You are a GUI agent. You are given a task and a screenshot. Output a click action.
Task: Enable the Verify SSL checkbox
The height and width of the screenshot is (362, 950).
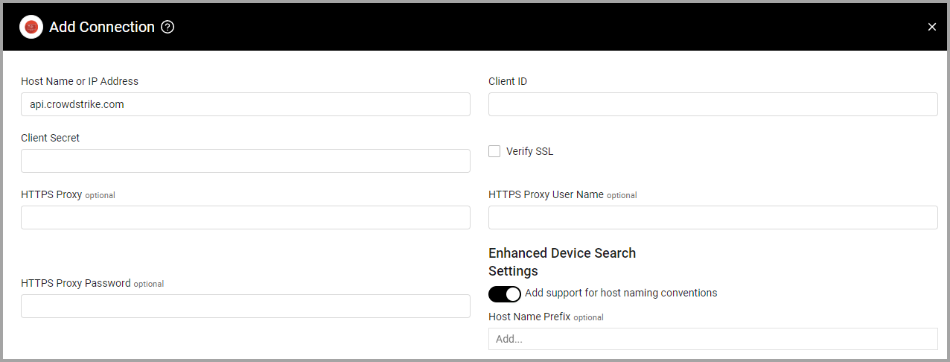494,151
